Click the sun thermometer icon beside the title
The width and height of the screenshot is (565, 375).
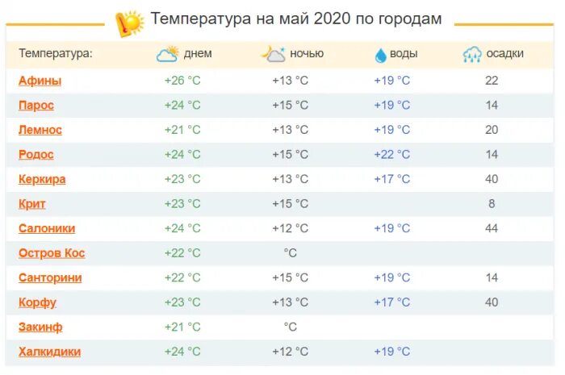tap(129, 23)
